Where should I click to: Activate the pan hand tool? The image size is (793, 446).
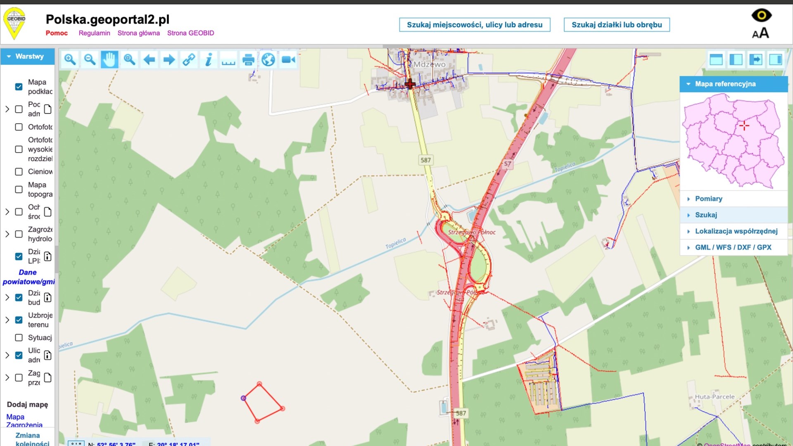109,59
